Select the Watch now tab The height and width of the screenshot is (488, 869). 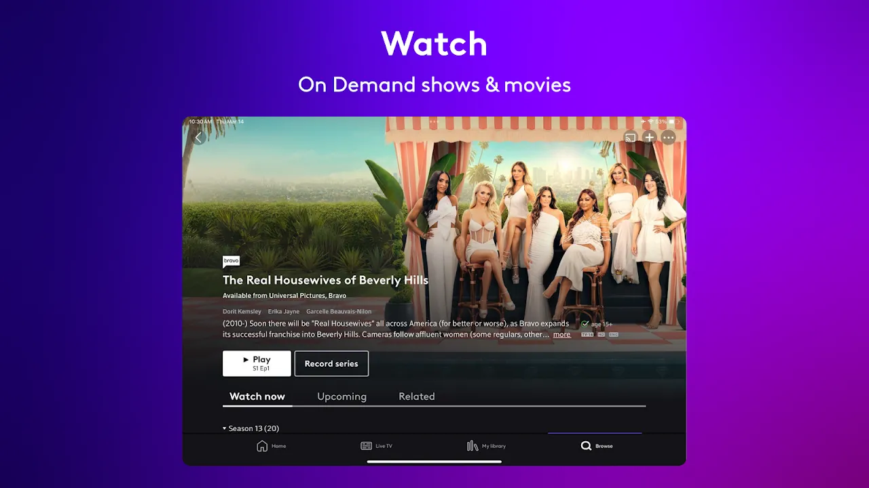pos(257,396)
